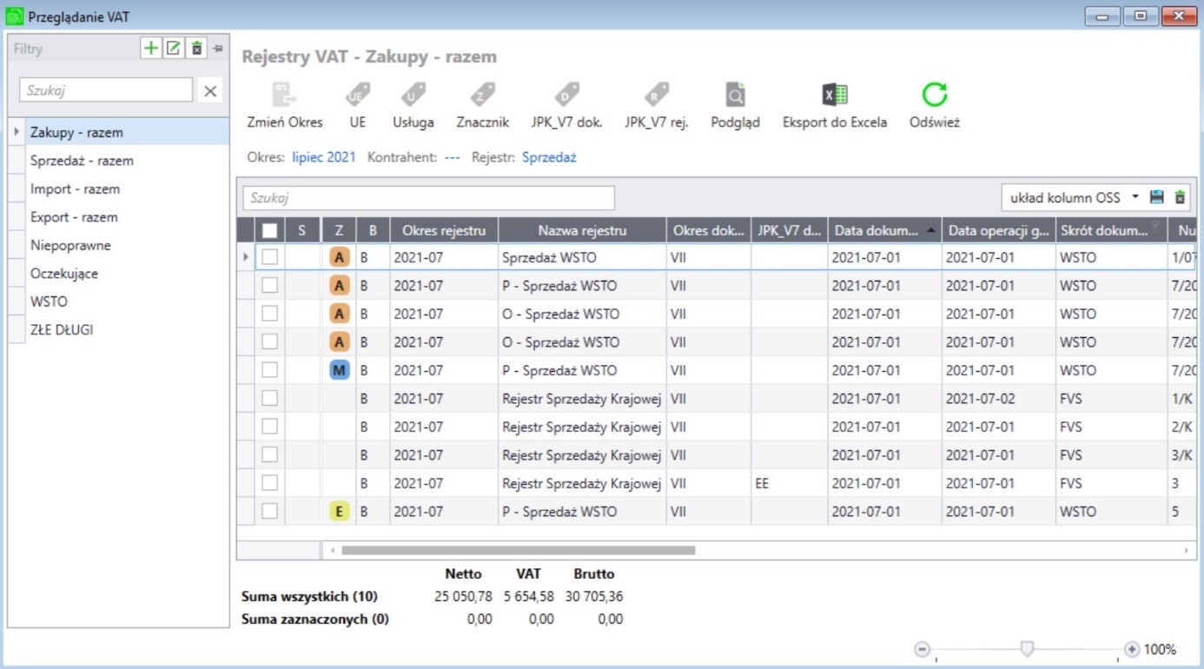Screen dimensions: 1204x669
Task: Open the Eksport do Excela tool
Action: tap(835, 94)
